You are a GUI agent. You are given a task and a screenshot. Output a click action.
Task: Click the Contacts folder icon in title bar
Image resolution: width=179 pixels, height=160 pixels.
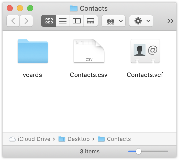[x=74, y=8]
